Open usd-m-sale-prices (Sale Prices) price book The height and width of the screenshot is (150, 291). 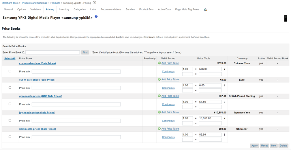point(37,129)
